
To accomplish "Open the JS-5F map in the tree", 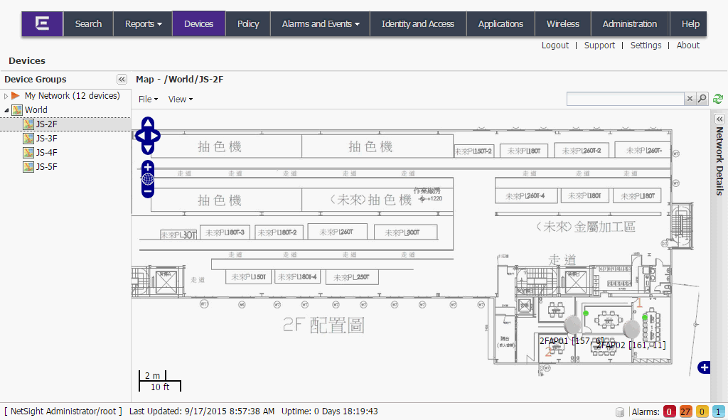I will click(x=46, y=167).
